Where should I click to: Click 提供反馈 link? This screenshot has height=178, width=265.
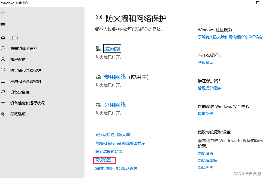point(205,114)
